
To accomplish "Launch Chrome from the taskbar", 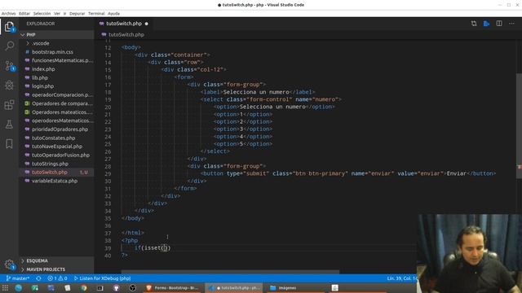I will point(83,288).
